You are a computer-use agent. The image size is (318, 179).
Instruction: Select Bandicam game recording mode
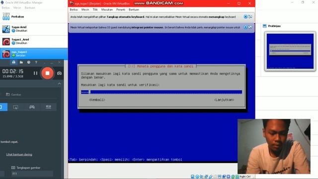(32, 107)
